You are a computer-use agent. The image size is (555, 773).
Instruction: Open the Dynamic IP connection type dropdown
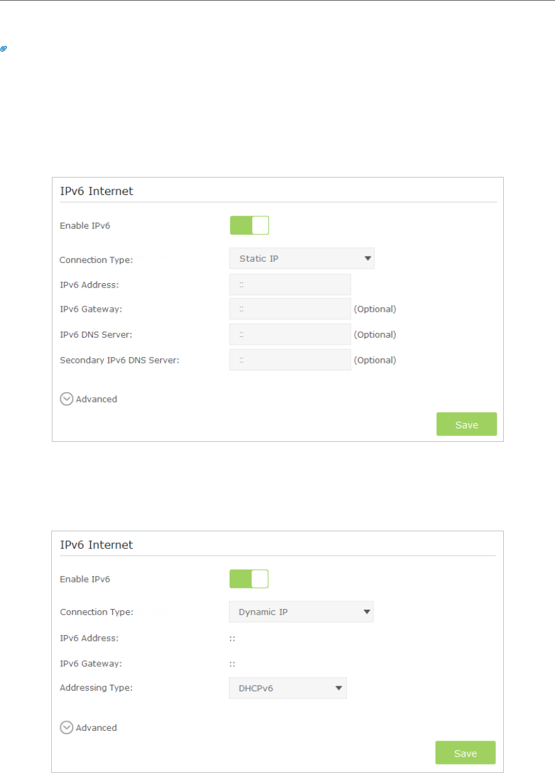(x=301, y=612)
